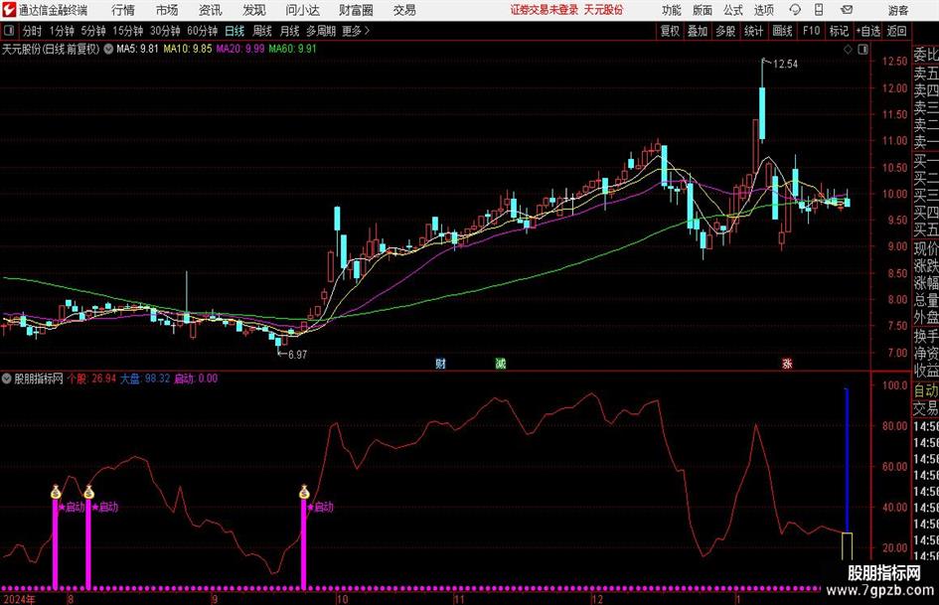Open the 问小达 menu

click(302, 10)
